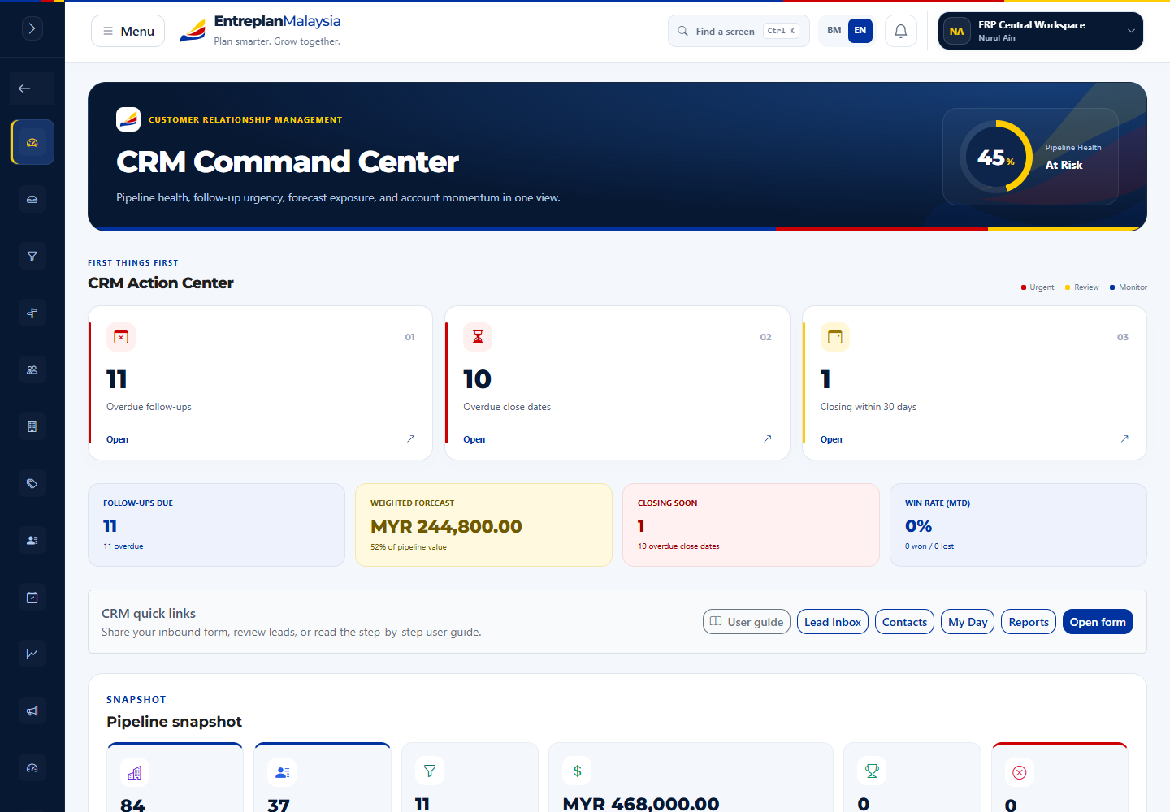Click the Open form button
Screen dimensions: 1170x812
tap(1098, 622)
